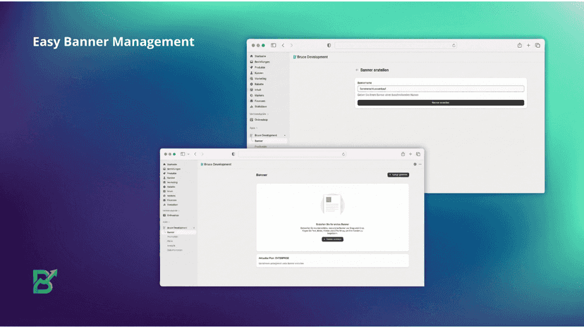
Task: Expand the Apps section in back window sidebar
Action: click(254, 128)
